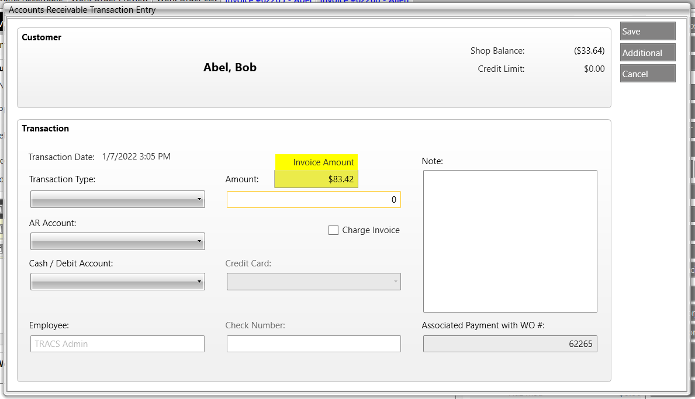The width and height of the screenshot is (695, 399).
Task: Click the yellow Invoice Amount label
Action: 316,162
